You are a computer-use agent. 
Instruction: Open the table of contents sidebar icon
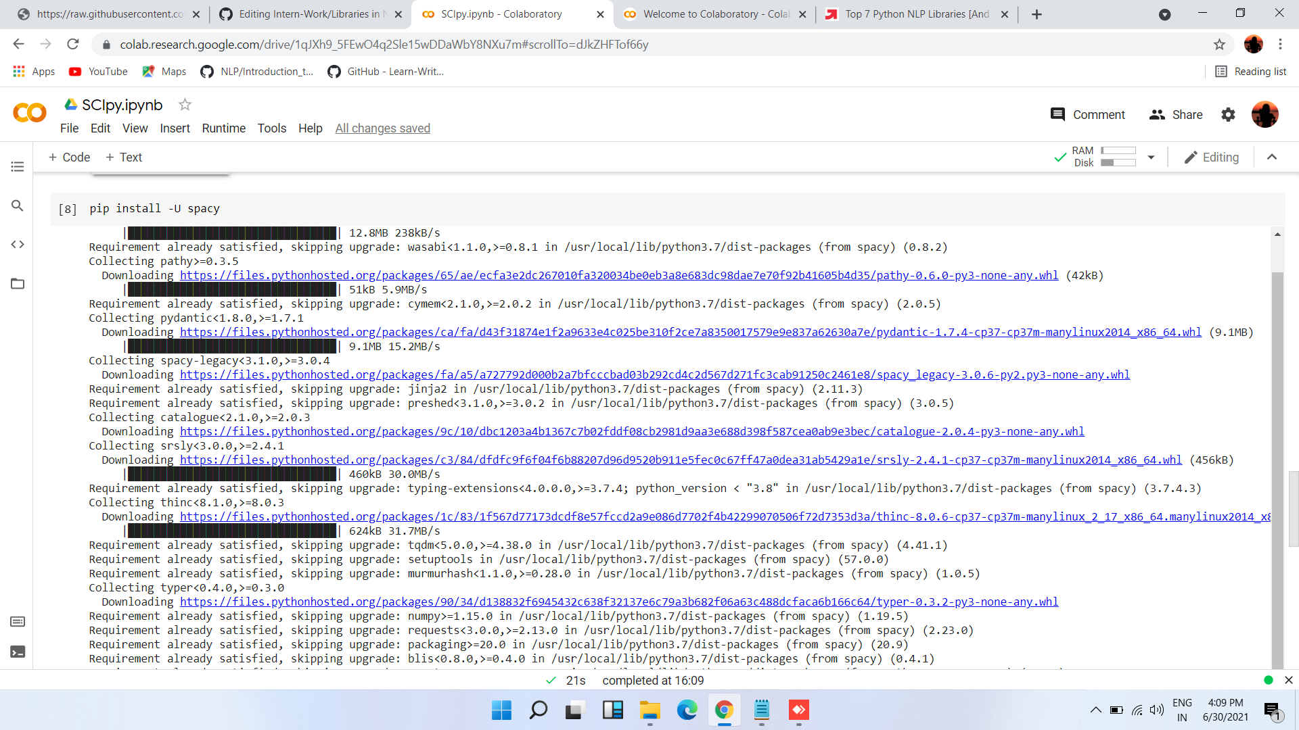(18, 166)
